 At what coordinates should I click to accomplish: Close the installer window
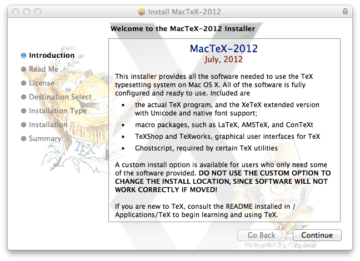coord(16,12)
